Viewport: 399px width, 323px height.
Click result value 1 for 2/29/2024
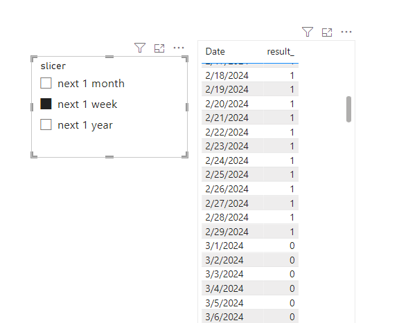click(292, 232)
